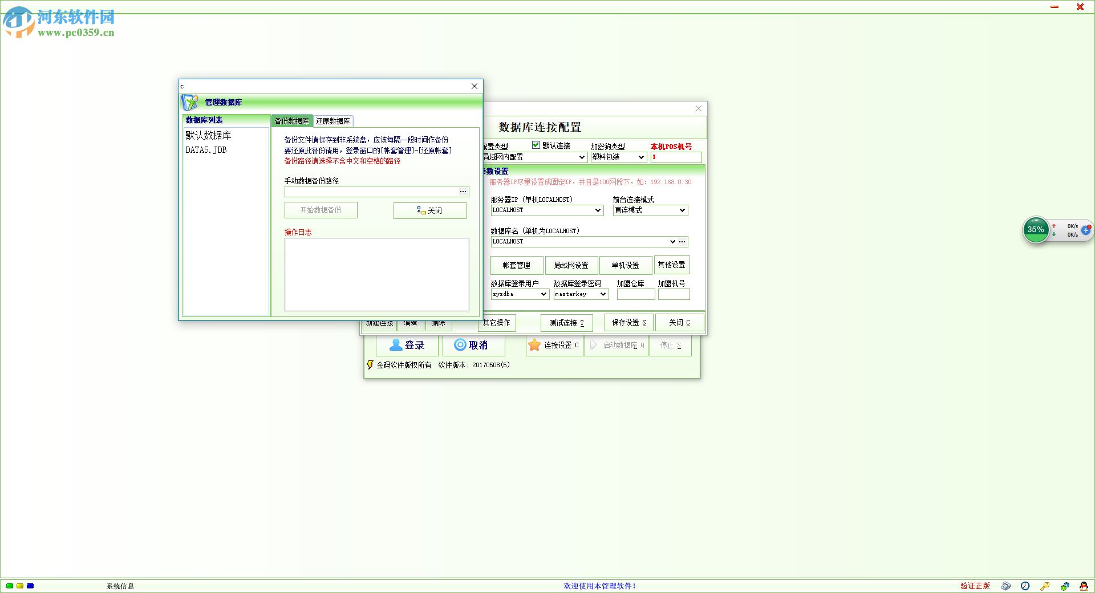点击状态栏的电话图标

[1006, 586]
